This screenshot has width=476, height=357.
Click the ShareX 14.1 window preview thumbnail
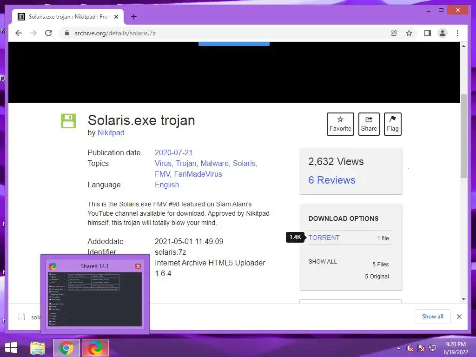pos(95,299)
